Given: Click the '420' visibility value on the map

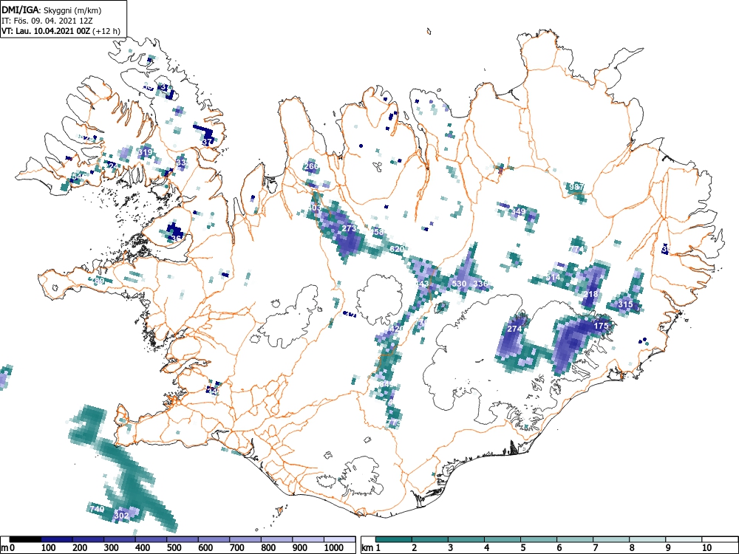Looking at the screenshot, I should click(x=397, y=329).
